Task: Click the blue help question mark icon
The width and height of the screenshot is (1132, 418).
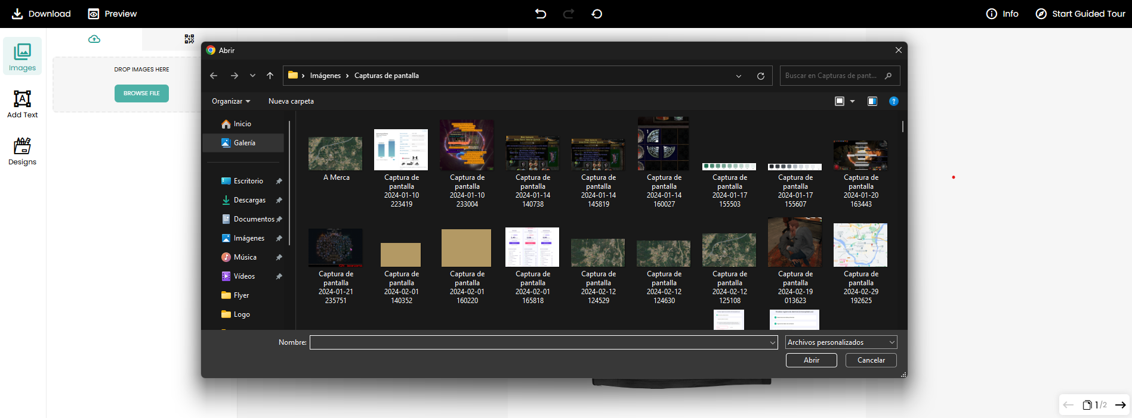Action: click(893, 101)
